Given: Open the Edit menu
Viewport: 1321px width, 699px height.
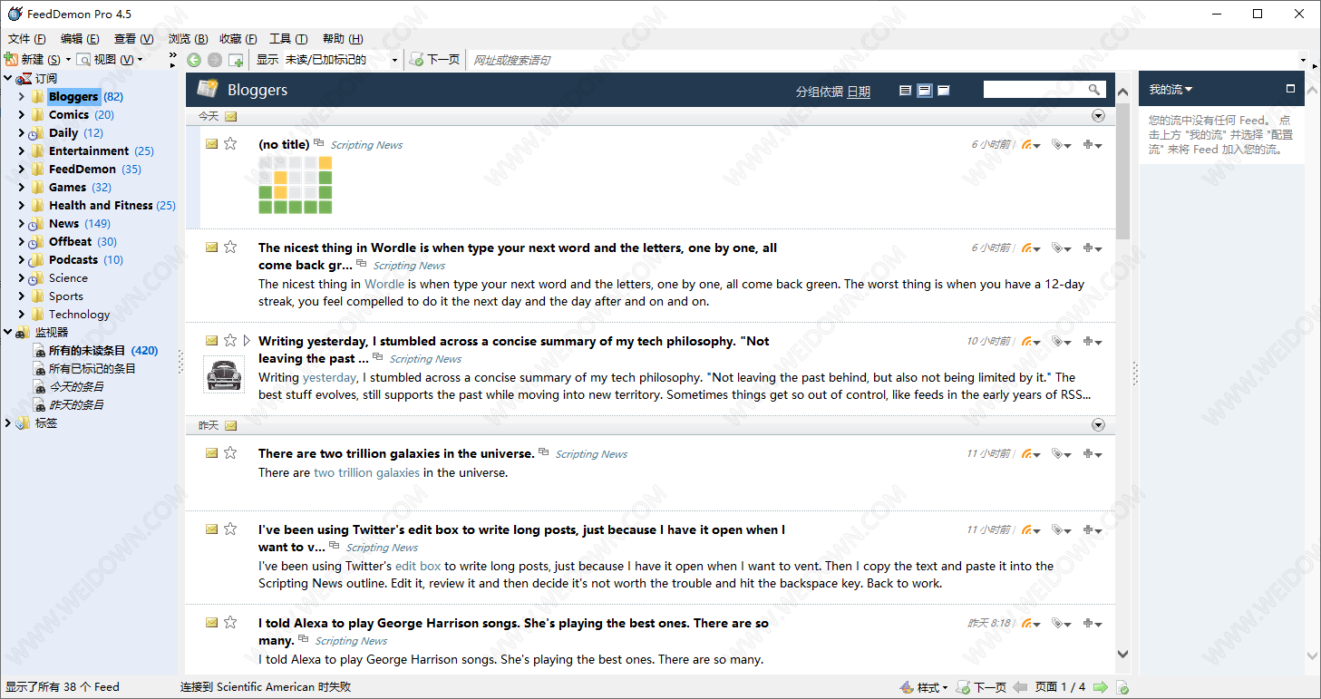Looking at the screenshot, I should pyautogui.click(x=80, y=39).
